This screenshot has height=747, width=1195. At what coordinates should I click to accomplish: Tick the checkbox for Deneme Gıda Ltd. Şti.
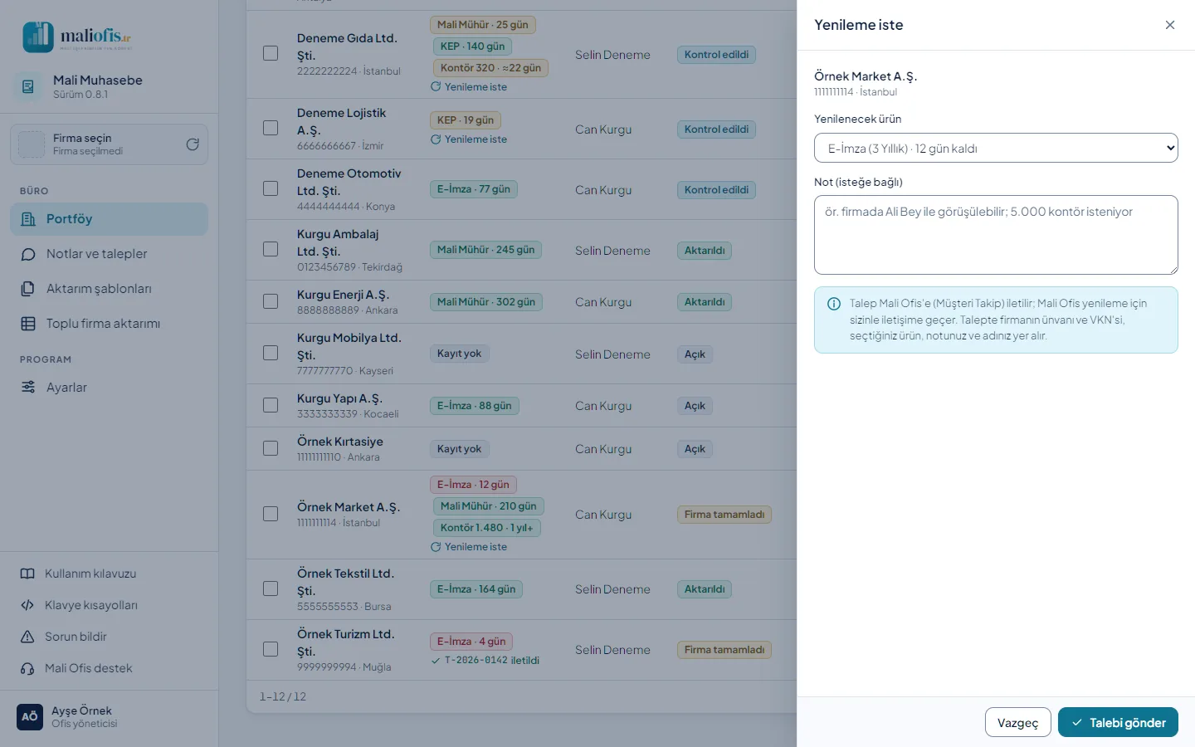coord(271,53)
